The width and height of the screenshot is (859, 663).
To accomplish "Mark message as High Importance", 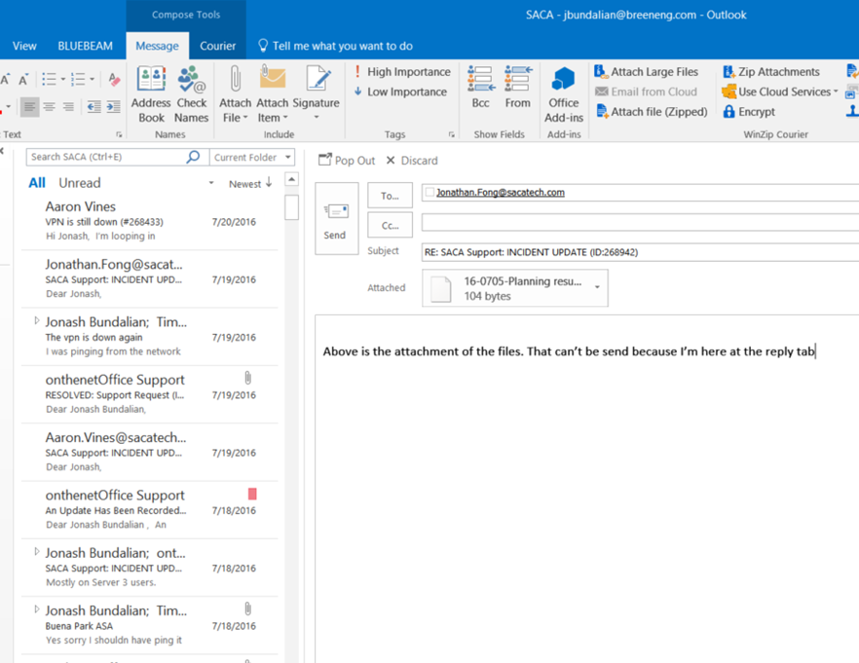I will pos(401,72).
